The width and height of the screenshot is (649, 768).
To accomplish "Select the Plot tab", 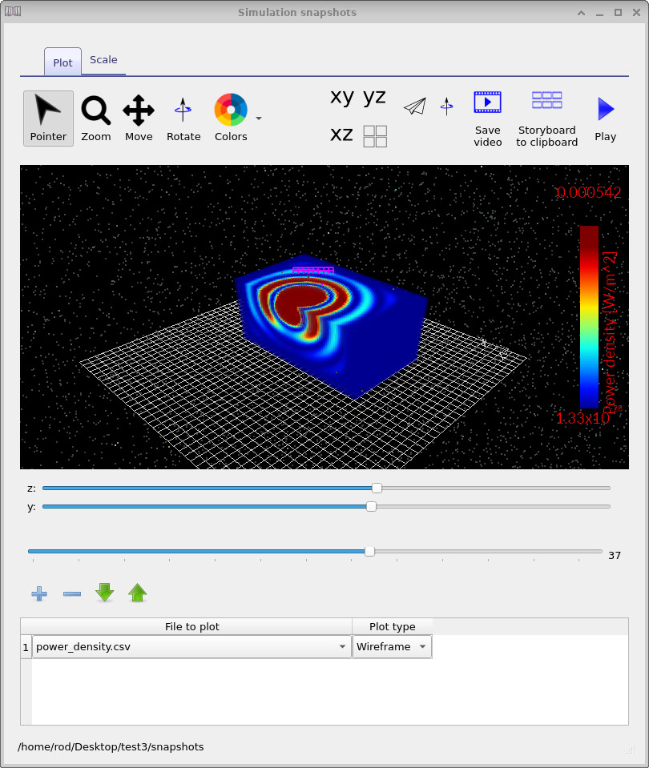I will pyautogui.click(x=62, y=62).
